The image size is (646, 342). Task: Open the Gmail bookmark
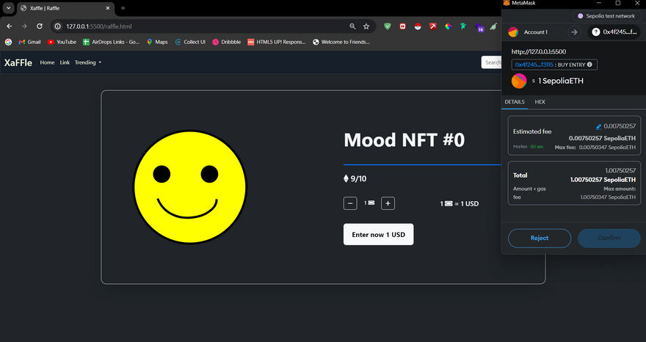(29, 42)
